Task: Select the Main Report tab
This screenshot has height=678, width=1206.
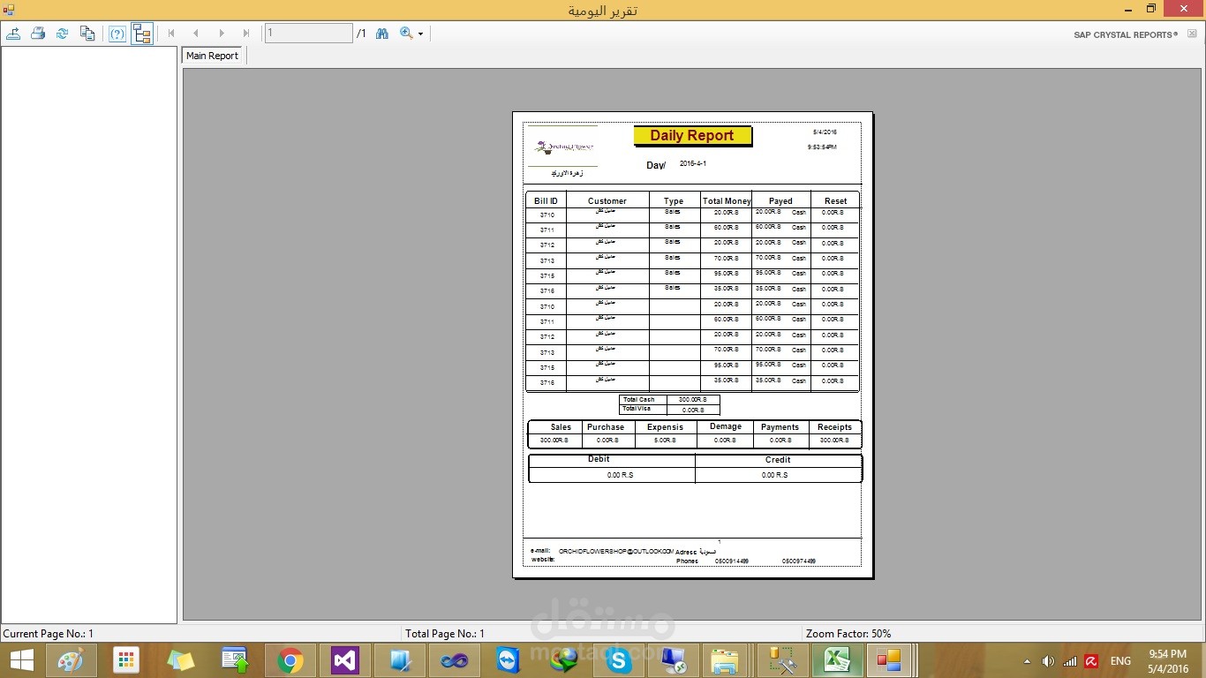Action: [212, 56]
